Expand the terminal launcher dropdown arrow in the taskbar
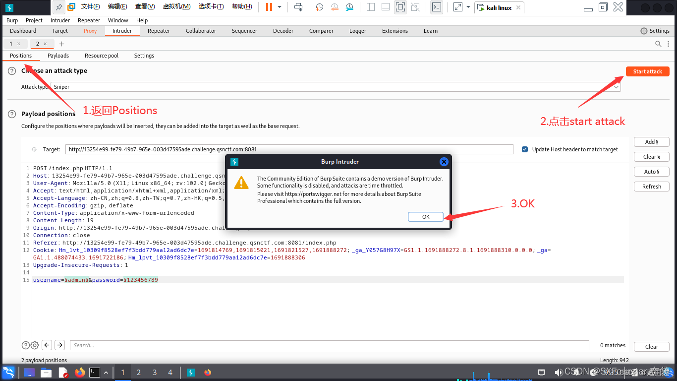 pyautogui.click(x=106, y=372)
